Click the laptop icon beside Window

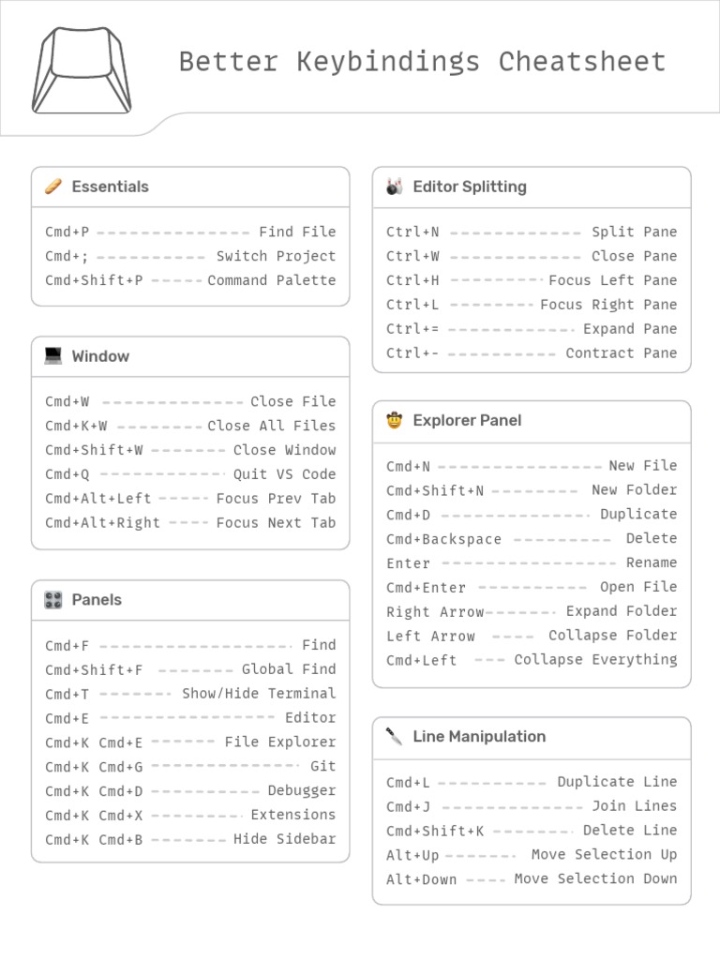click(53, 356)
